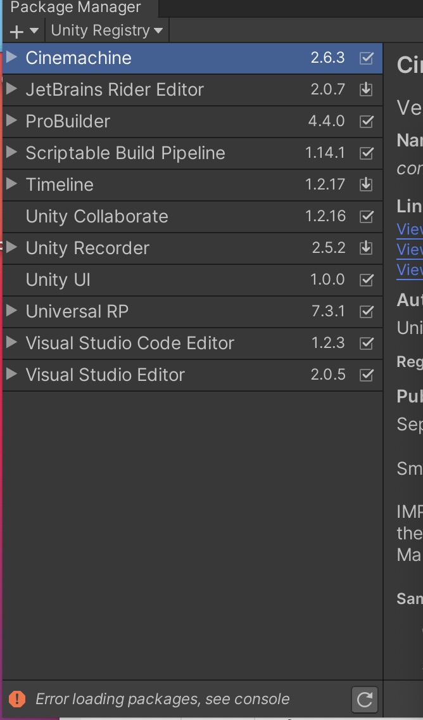Click Universal RP installed checkmark icon
The width and height of the screenshot is (423, 720).
click(x=366, y=311)
